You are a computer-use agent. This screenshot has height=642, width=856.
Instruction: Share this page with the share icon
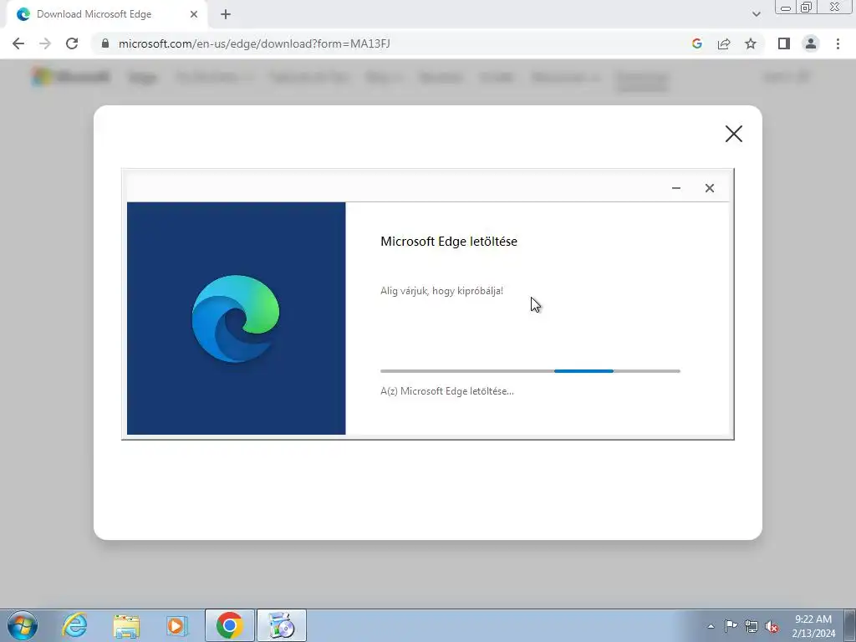point(724,43)
